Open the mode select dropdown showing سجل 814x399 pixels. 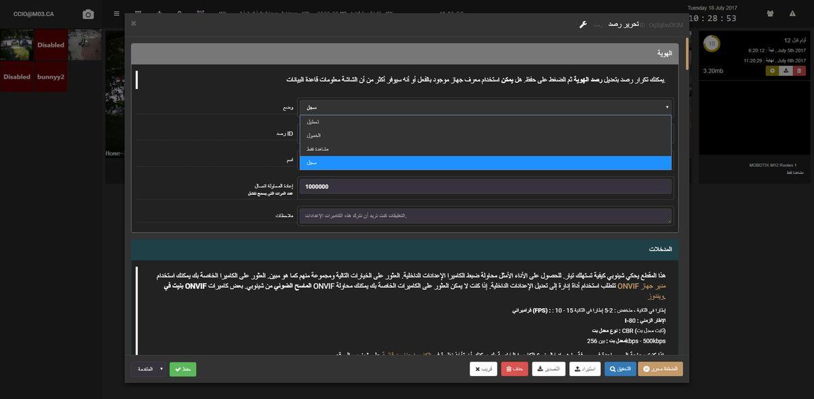click(x=486, y=107)
